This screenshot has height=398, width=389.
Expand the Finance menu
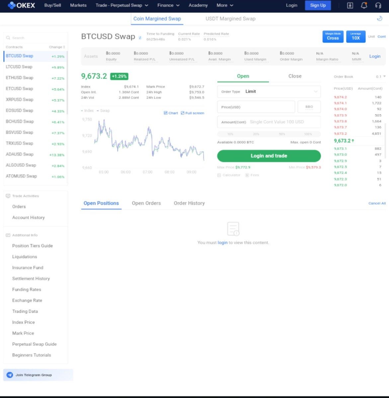(x=169, y=5)
